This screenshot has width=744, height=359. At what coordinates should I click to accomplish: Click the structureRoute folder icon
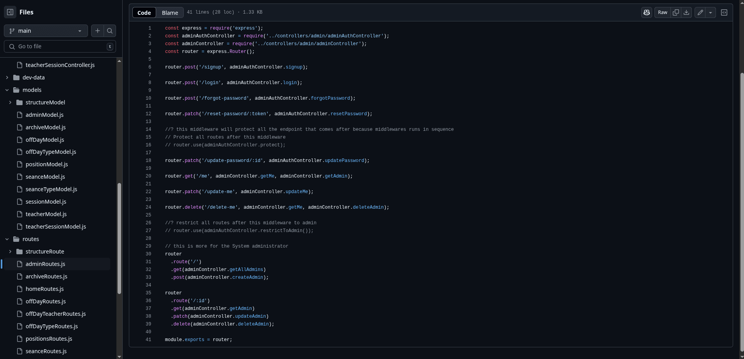[19, 252]
